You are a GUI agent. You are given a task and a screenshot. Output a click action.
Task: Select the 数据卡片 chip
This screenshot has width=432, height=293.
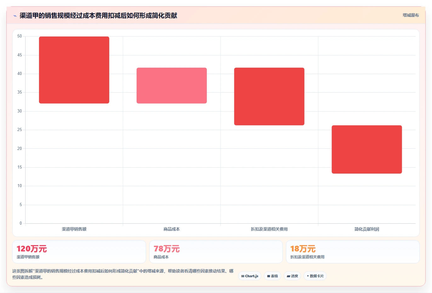[x=315, y=276]
